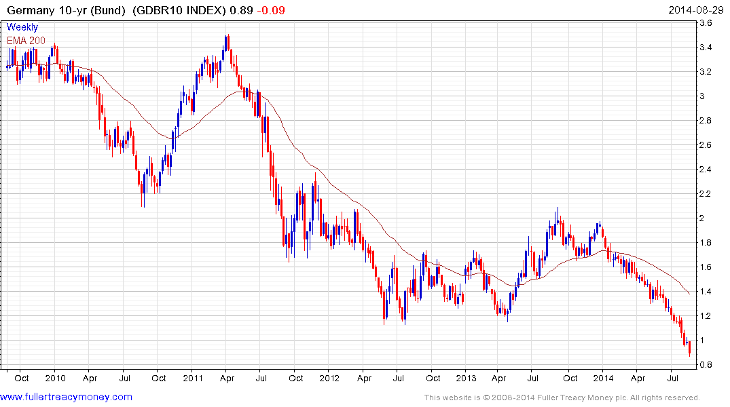730x407 pixels.
Task: Click the y-axis label '3.2'
Action: click(x=706, y=72)
